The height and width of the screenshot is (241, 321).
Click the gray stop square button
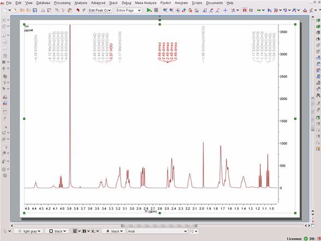pyautogui.click(x=156, y=10)
